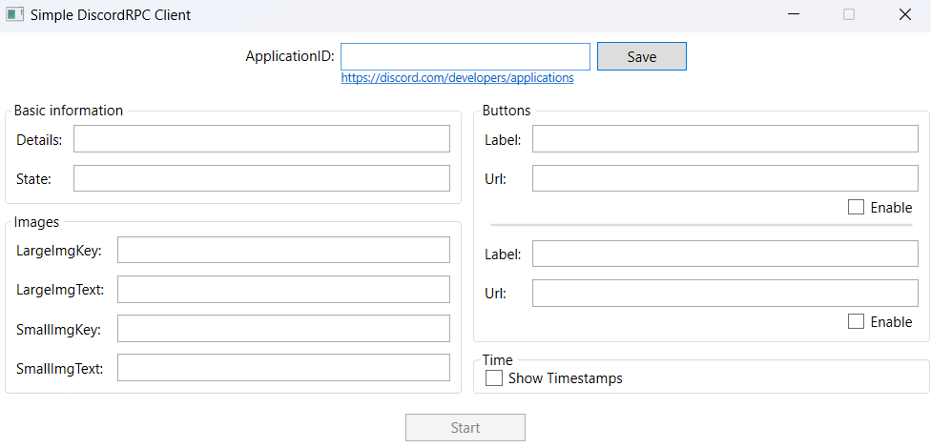Open the discord.com developers applications link
Image resolution: width=931 pixels, height=448 pixels.
[457, 78]
